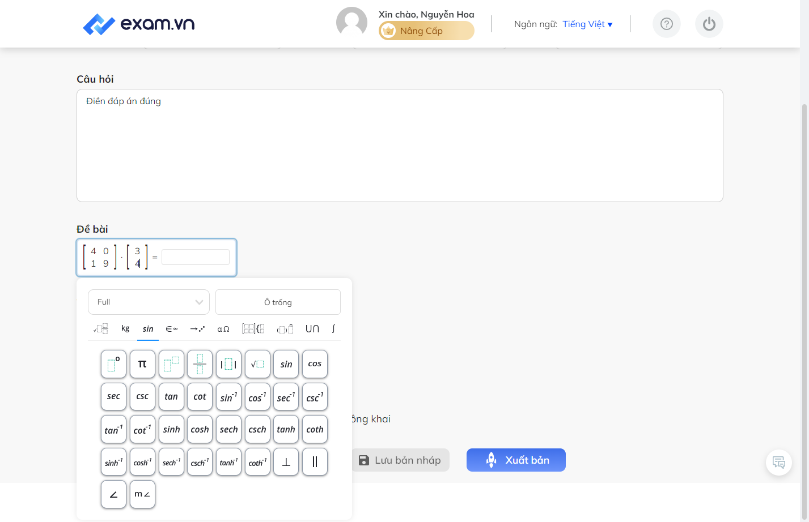This screenshot has width=809, height=522.
Task: Insert the absolute value template
Action: coord(228,364)
